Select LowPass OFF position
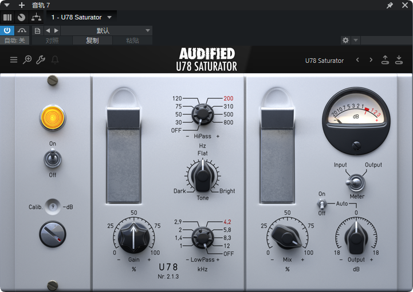The width and height of the screenshot is (413, 292). point(229,254)
